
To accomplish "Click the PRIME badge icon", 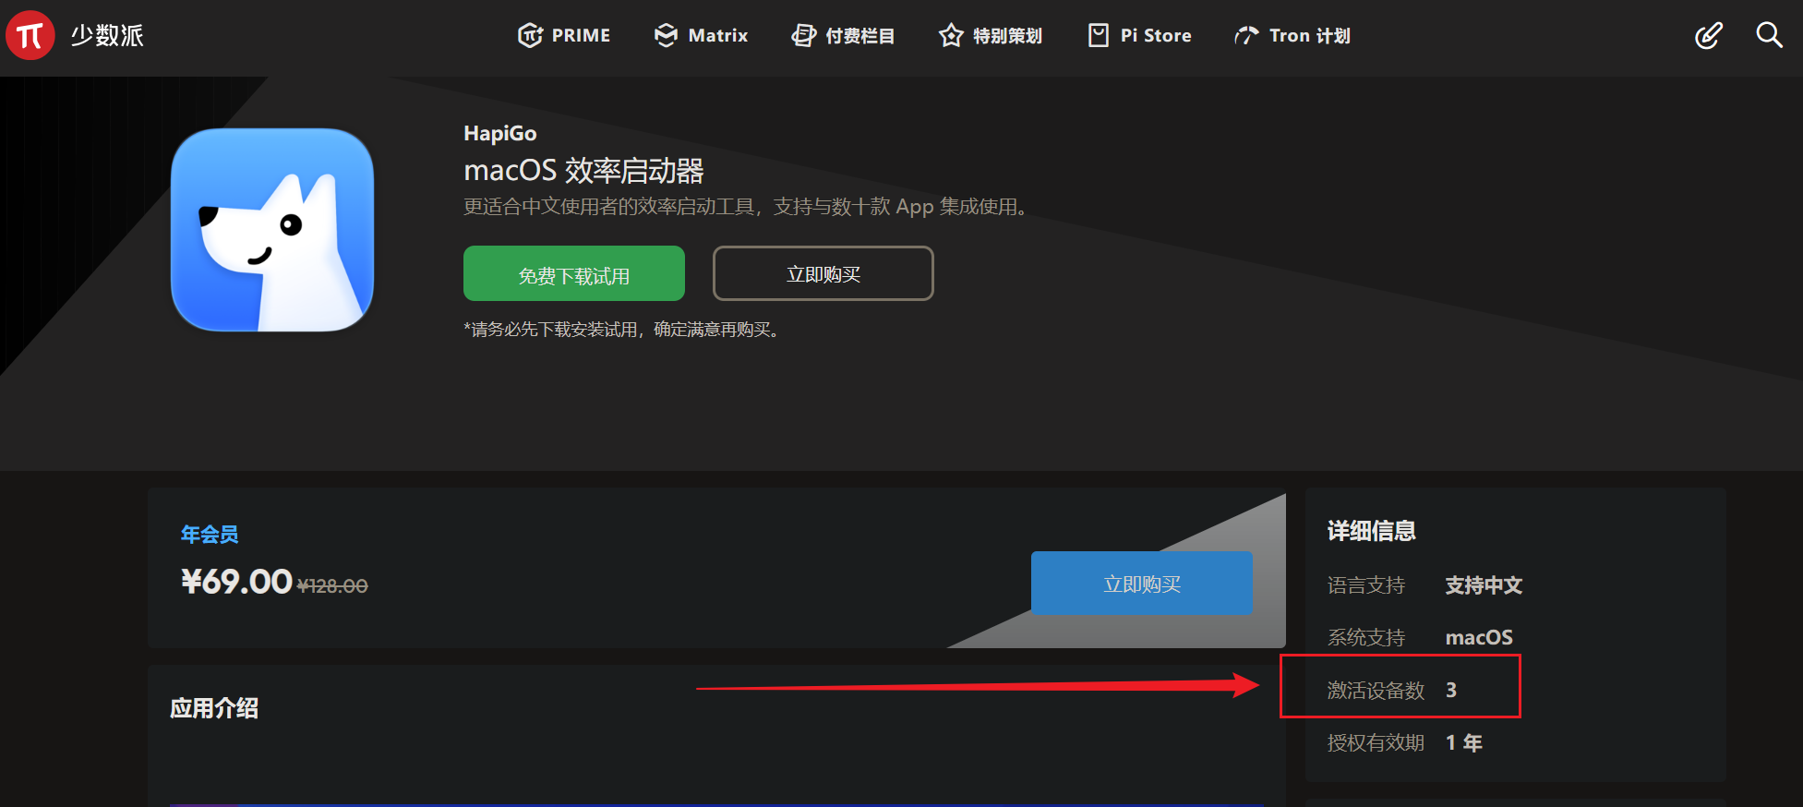I will tap(530, 35).
